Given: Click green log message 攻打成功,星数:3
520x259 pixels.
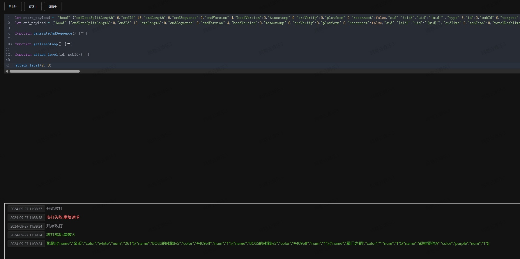Looking at the screenshot, I should click(x=60, y=235).
